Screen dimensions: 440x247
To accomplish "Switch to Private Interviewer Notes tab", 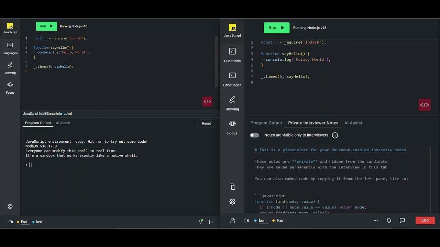I will click(313, 123).
